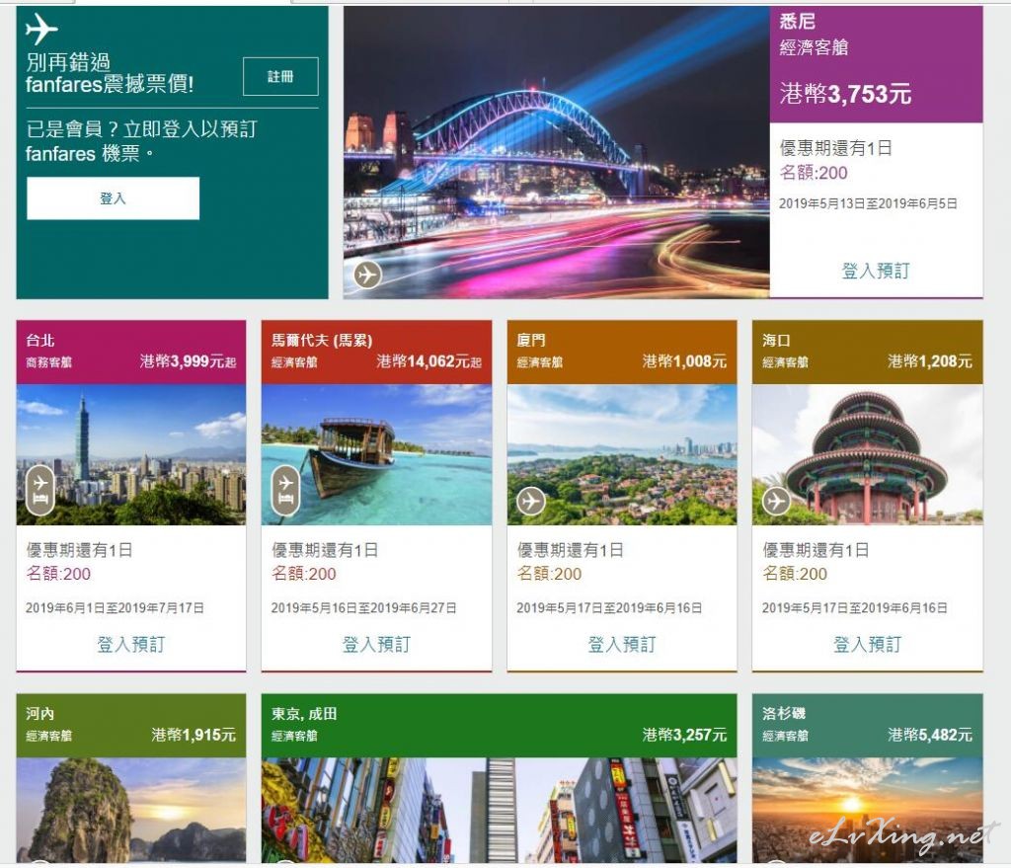This screenshot has height=868, width=1011.
Task: Open 登入預訂 link under Xiamen card
Action: coord(622,644)
